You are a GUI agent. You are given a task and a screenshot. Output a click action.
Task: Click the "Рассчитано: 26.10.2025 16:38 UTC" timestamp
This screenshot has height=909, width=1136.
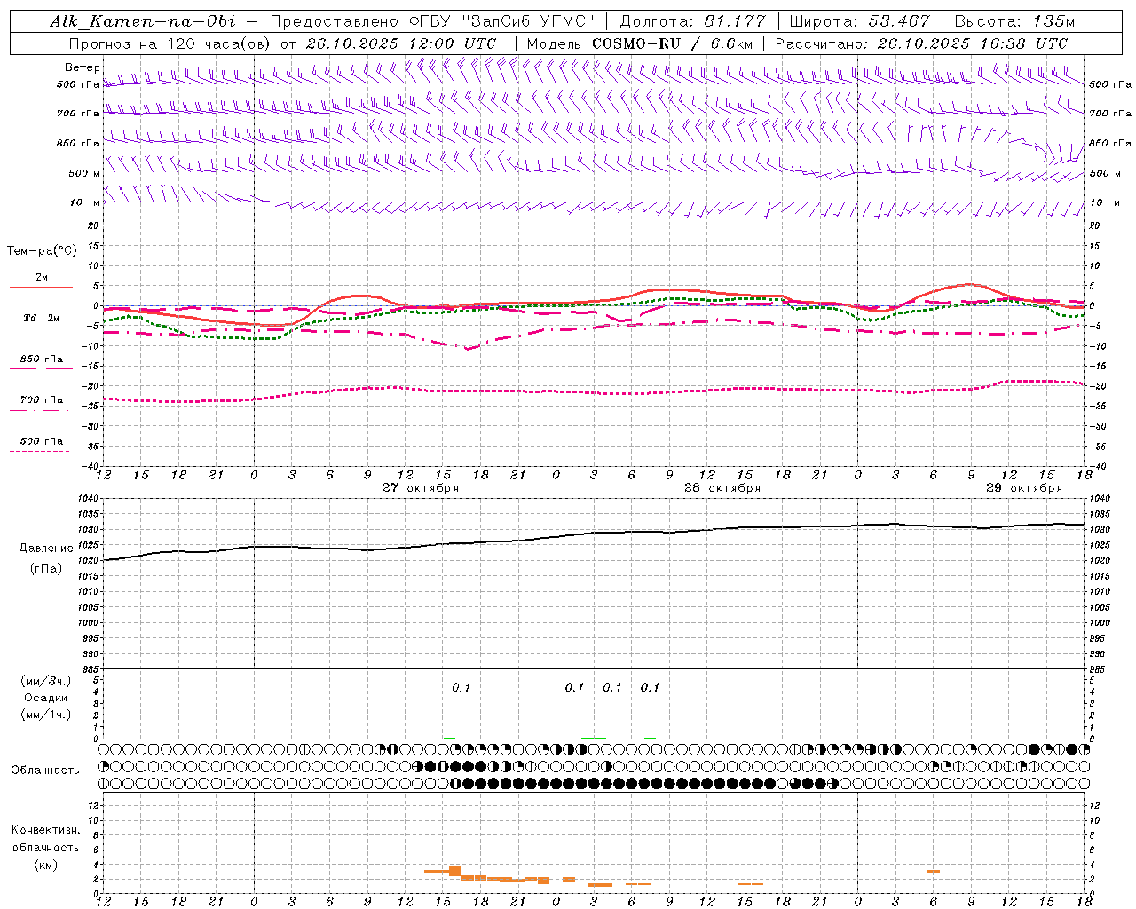coord(921,43)
